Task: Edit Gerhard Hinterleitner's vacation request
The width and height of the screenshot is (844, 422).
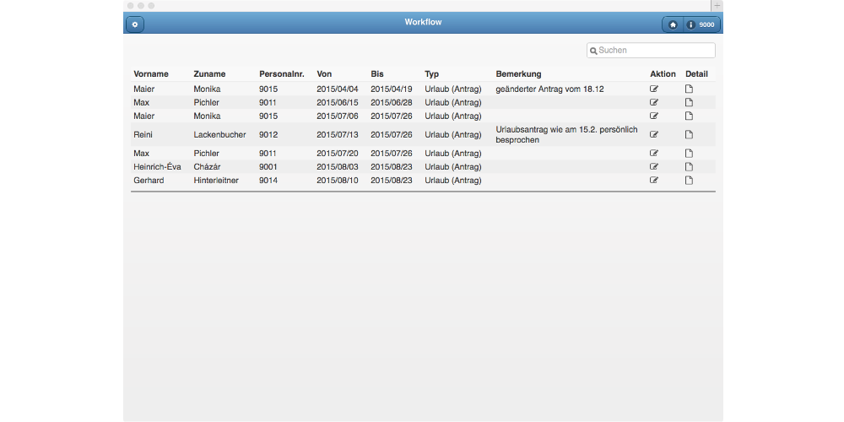Action: point(654,180)
